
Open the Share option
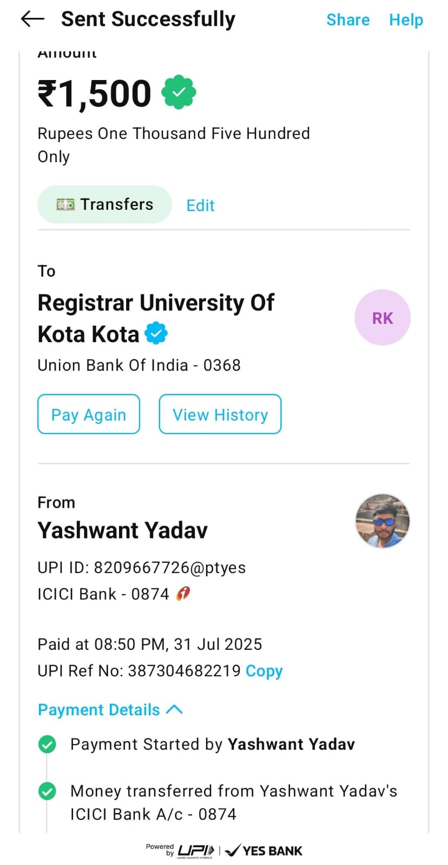[348, 20]
